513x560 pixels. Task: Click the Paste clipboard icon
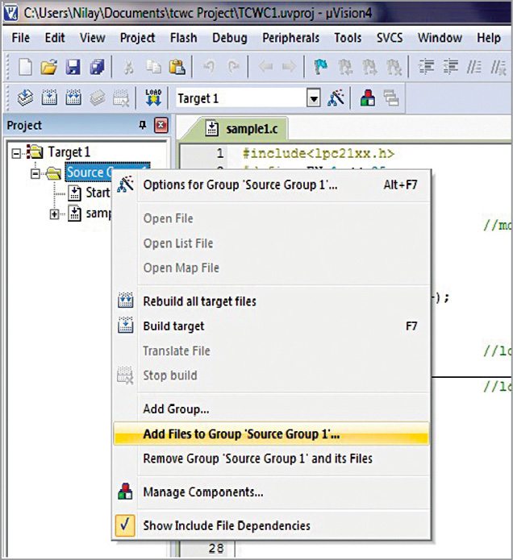pyautogui.click(x=178, y=68)
